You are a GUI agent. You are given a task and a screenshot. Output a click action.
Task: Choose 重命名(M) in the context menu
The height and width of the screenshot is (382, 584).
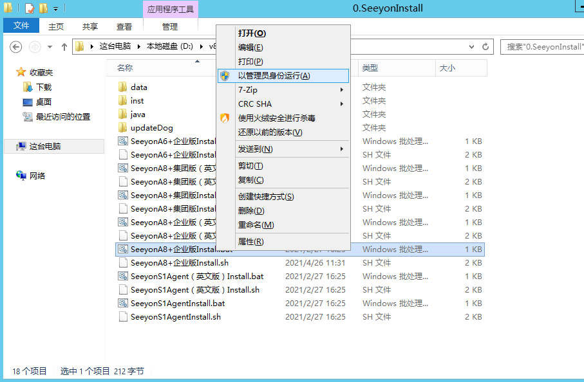coord(283,224)
